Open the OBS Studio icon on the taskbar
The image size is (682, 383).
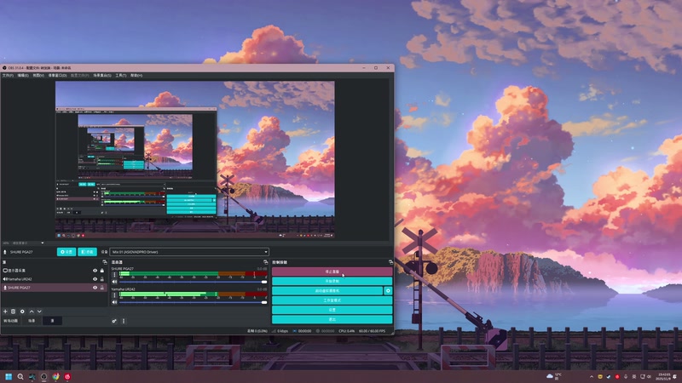(x=44, y=376)
